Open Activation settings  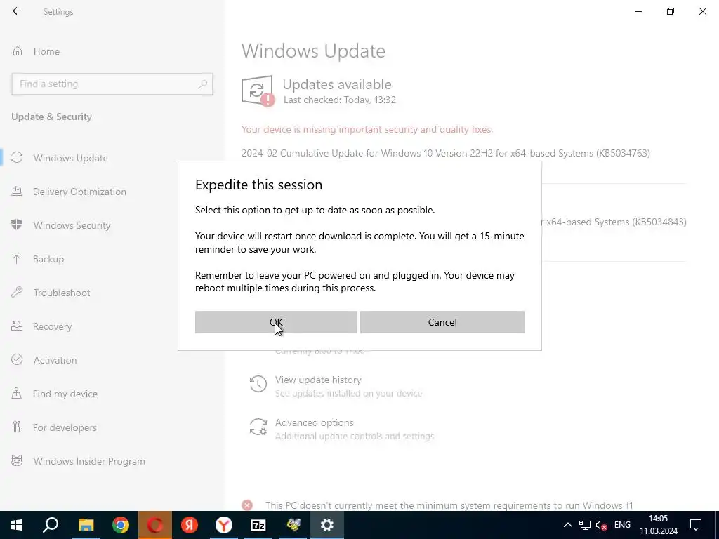tap(55, 360)
